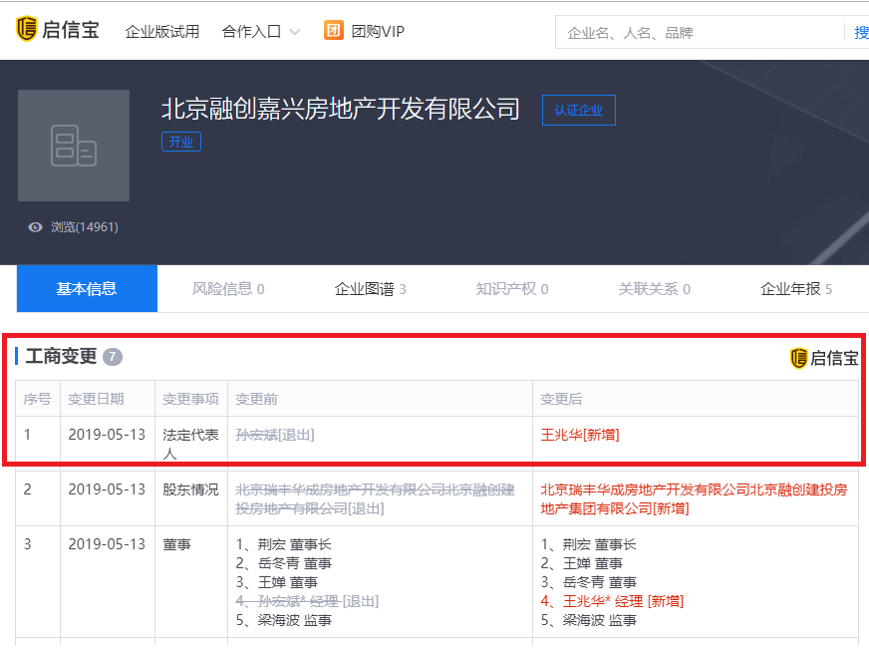Click 王兆华[新增] in legal representative row
Image resolution: width=869 pixels, height=650 pixels.
(580, 435)
